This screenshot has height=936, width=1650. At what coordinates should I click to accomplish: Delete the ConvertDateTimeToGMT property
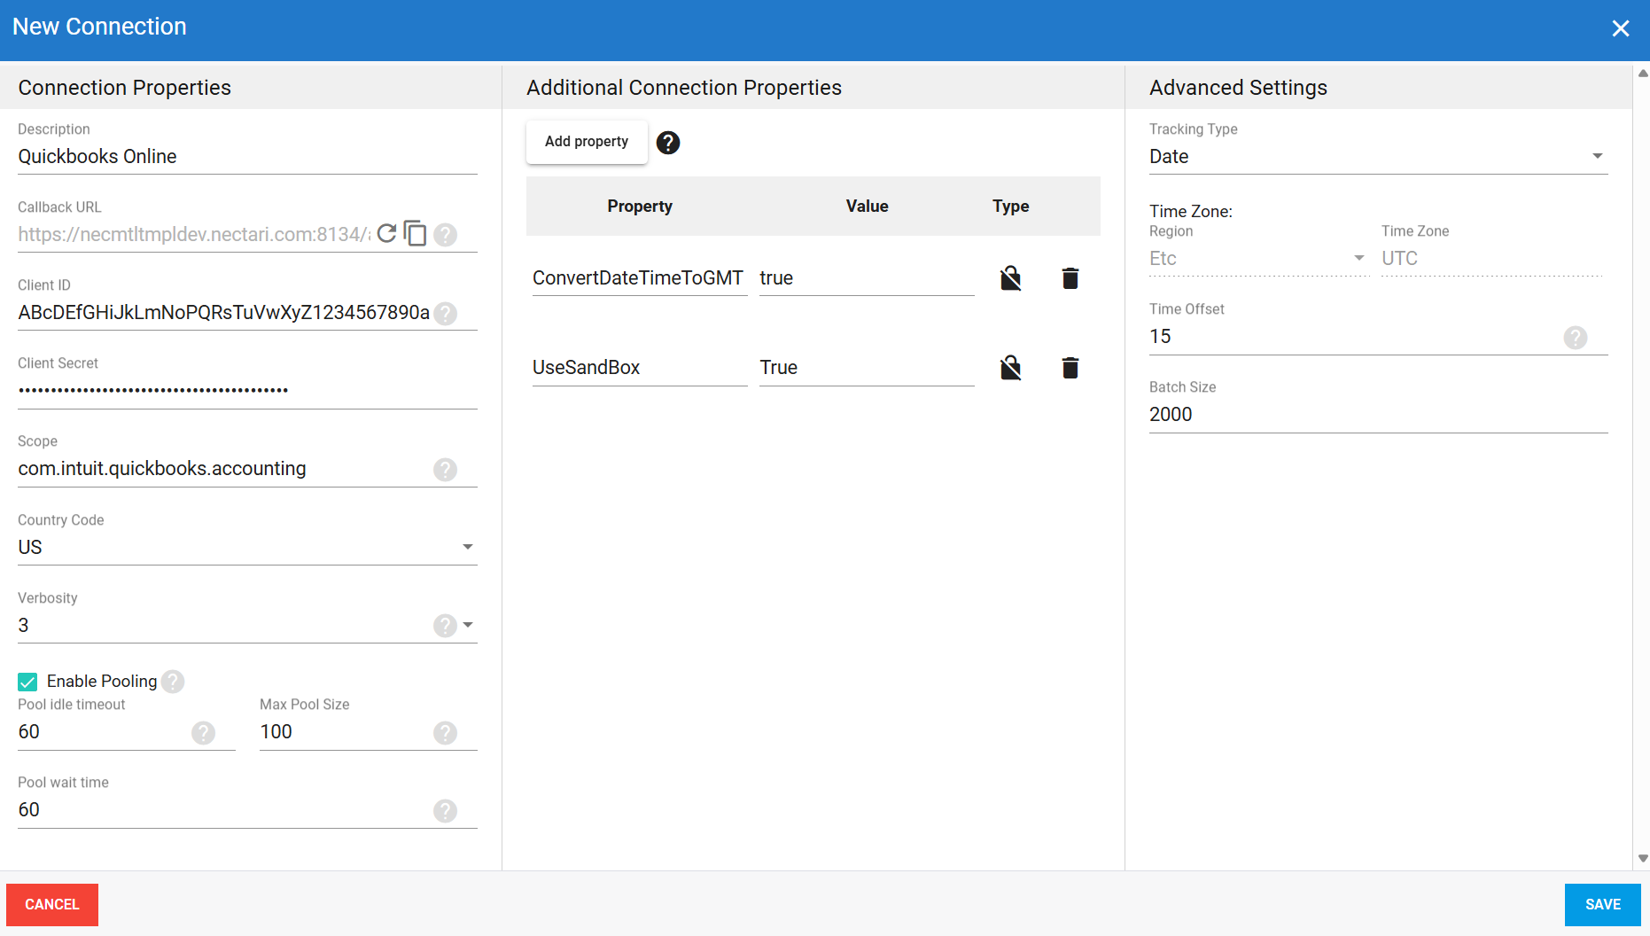coord(1070,278)
